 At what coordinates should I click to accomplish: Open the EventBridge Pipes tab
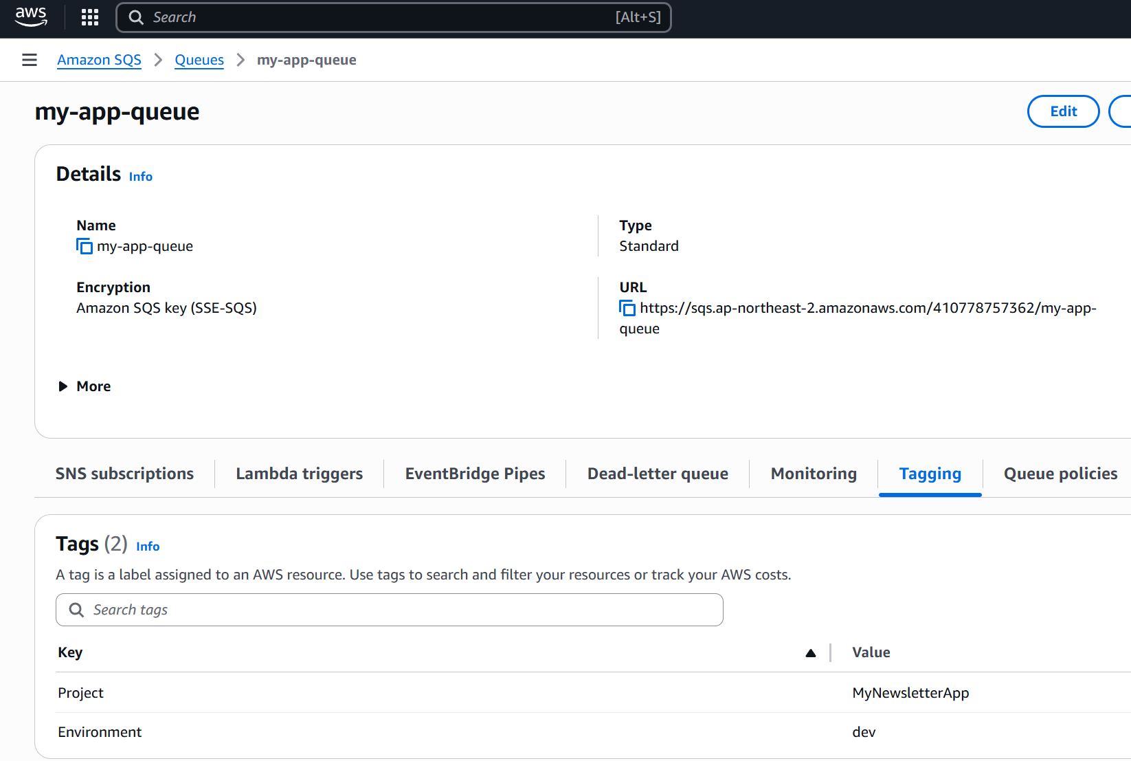[x=475, y=474]
